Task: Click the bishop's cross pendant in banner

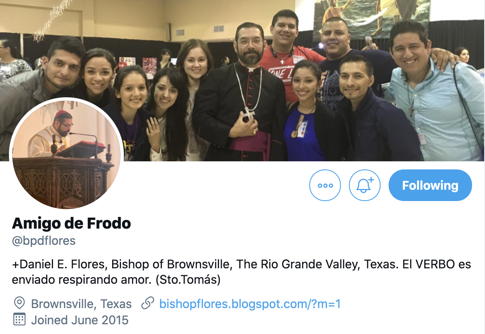Action: 248,114
